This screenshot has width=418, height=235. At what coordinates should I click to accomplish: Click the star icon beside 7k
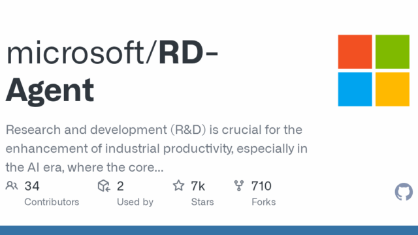pos(178,185)
